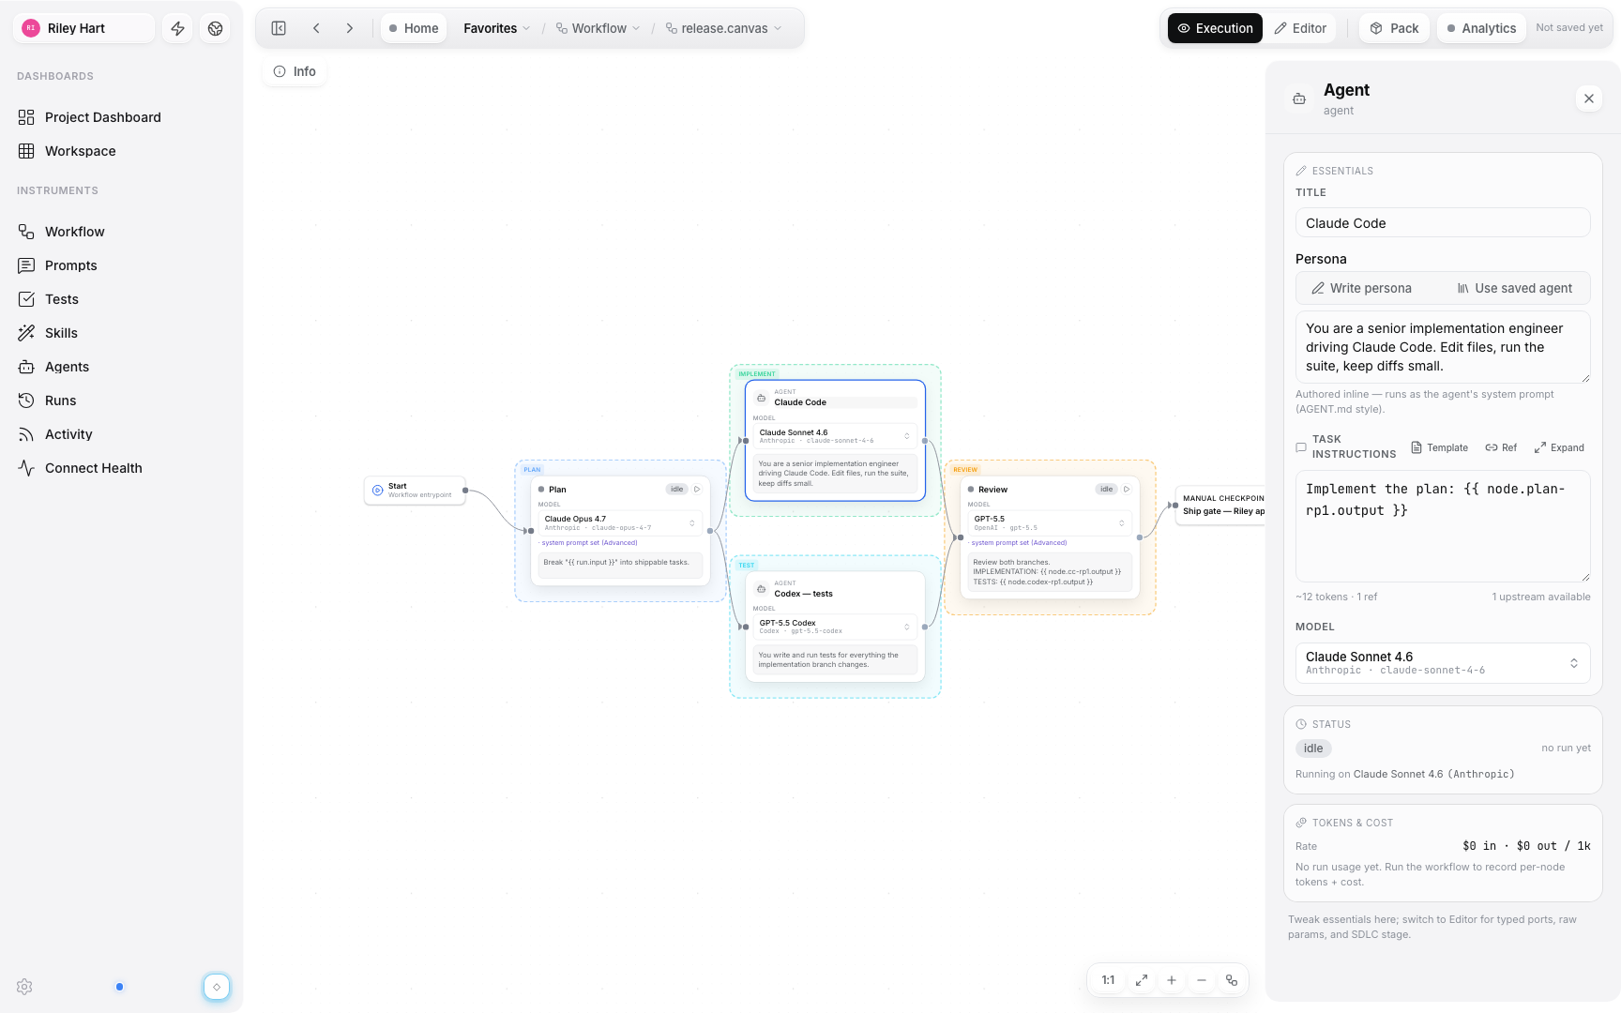
Task: Expand Plan node system prompt Advanced link
Action: (x=589, y=543)
